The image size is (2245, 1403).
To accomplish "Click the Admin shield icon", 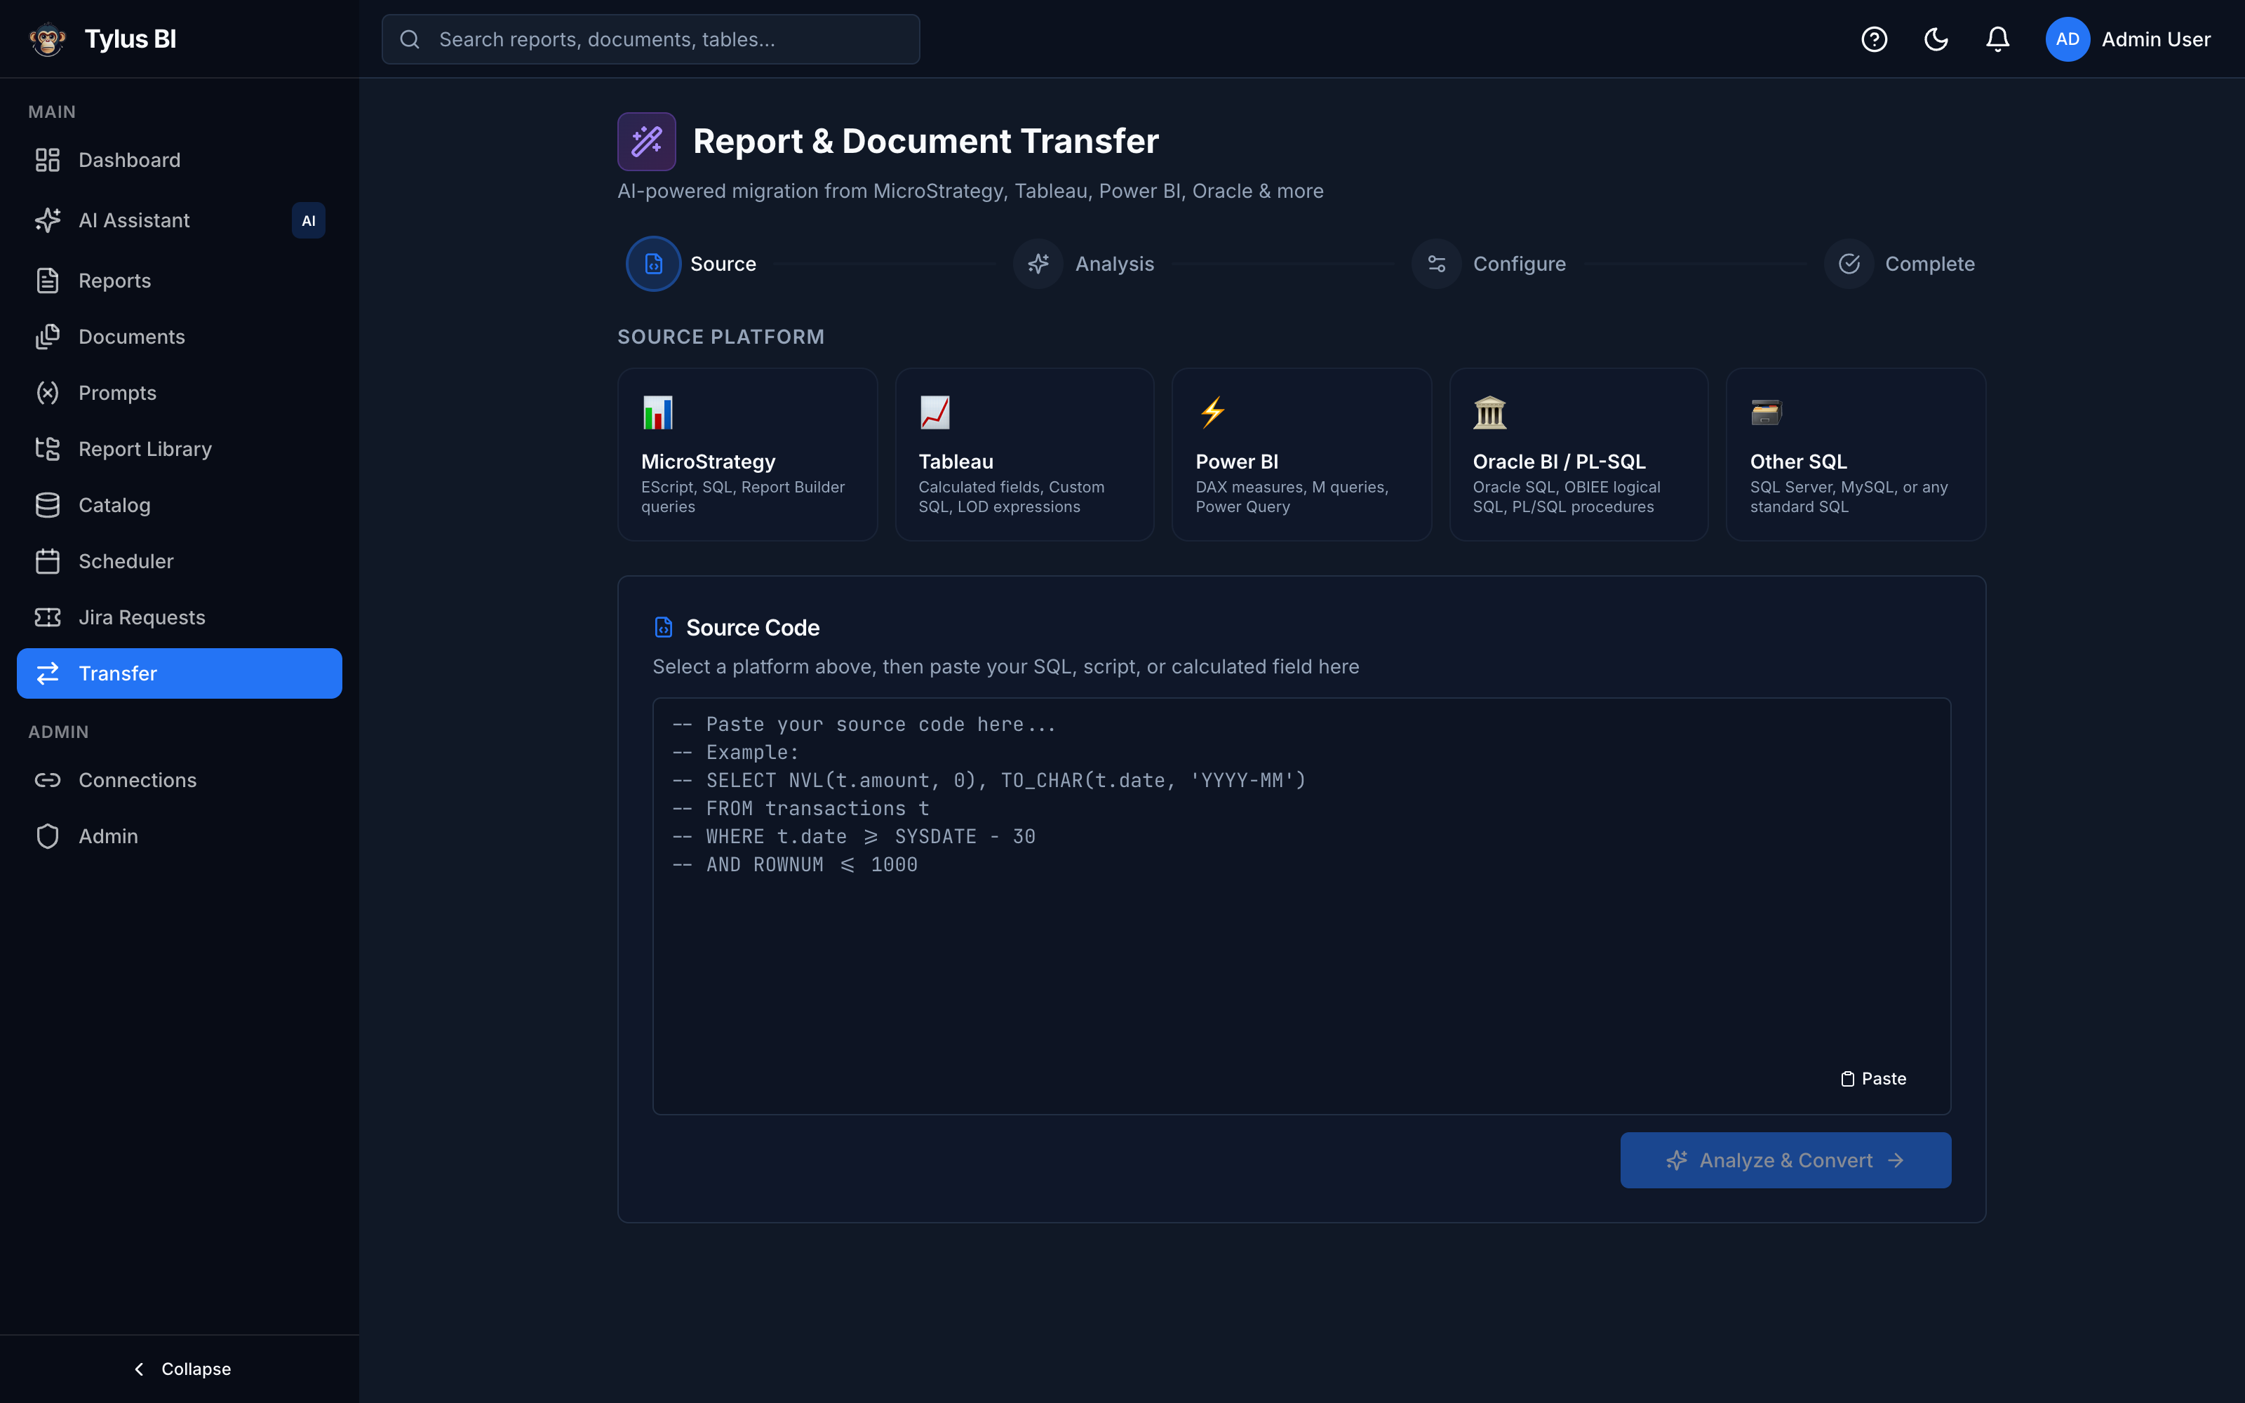I will 47,836.
